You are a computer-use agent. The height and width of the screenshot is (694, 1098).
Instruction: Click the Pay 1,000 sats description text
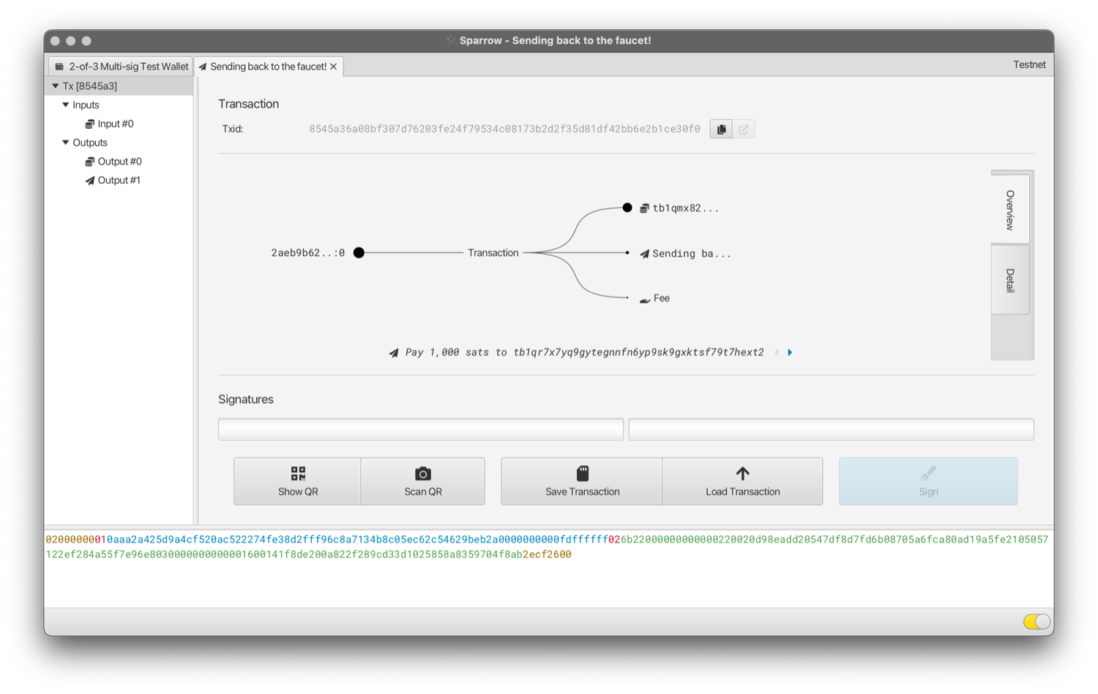[x=585, y=353]
